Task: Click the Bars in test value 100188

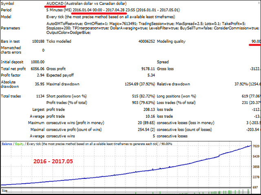Action: pos(38,41)
